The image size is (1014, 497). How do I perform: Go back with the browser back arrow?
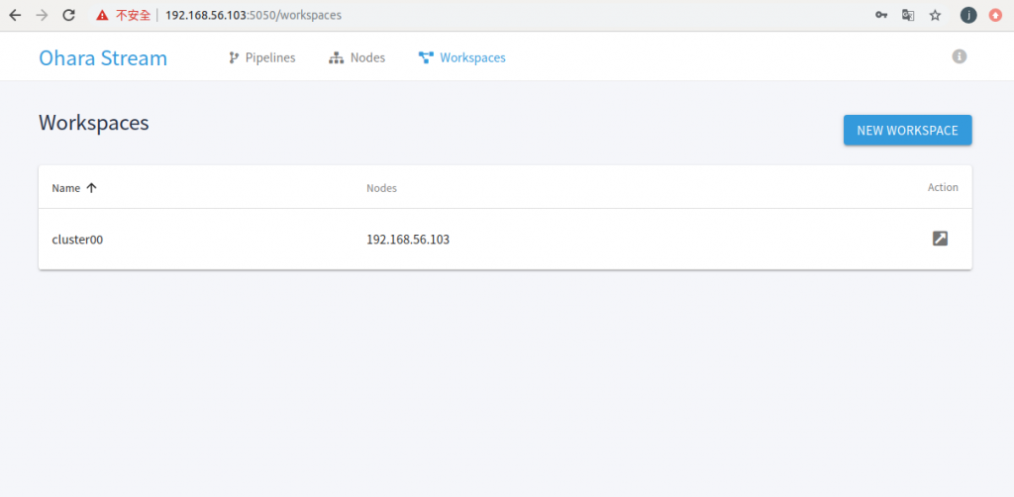point(15,15)
